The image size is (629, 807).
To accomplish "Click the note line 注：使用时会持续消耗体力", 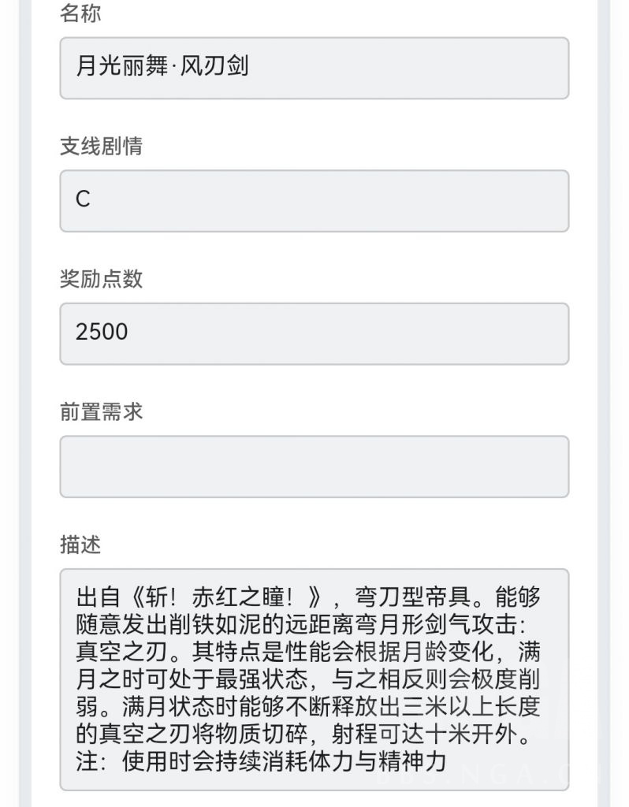I will (260, 761).
